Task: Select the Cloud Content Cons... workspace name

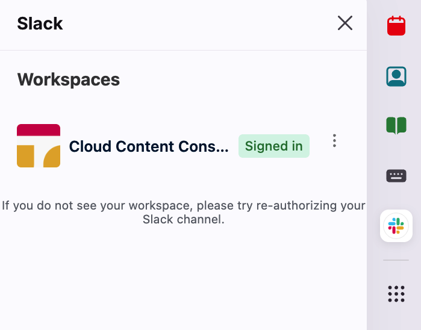Action: click(149, 146)
